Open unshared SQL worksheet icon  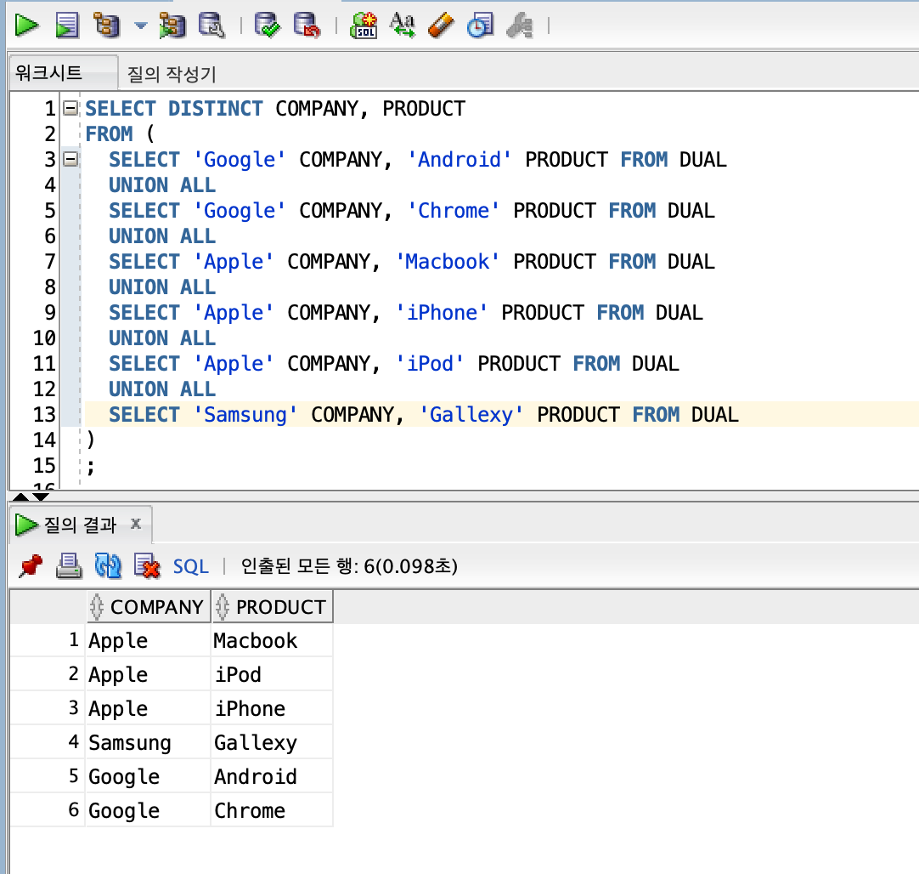pyautogui.click(x=364, y=26)
